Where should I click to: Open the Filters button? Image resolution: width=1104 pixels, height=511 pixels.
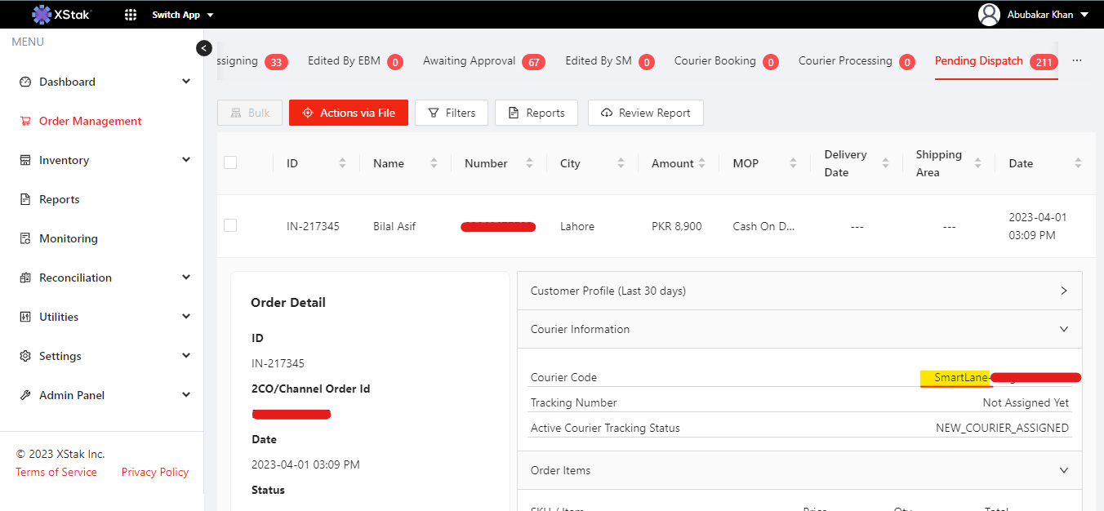452,113
